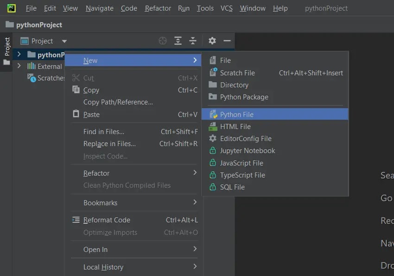The width and height of the screenshot is (394, 276).
Task: Open the Help menu
Action: 280,8
